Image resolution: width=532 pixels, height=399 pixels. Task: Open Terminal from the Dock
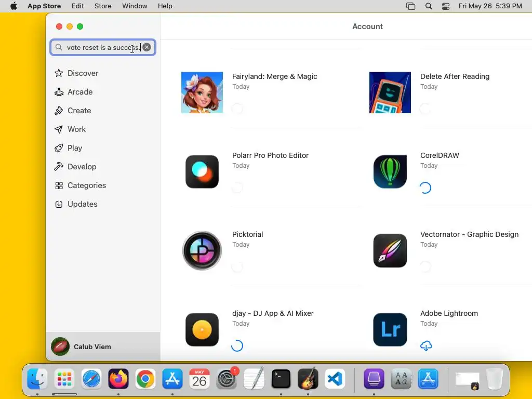click(x=281, y=379)
